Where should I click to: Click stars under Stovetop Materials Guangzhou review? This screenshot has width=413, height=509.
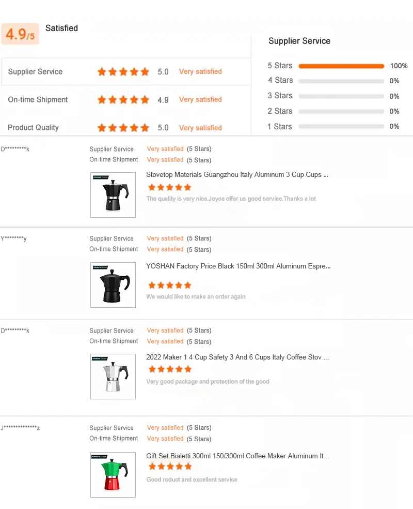[169, 187]
